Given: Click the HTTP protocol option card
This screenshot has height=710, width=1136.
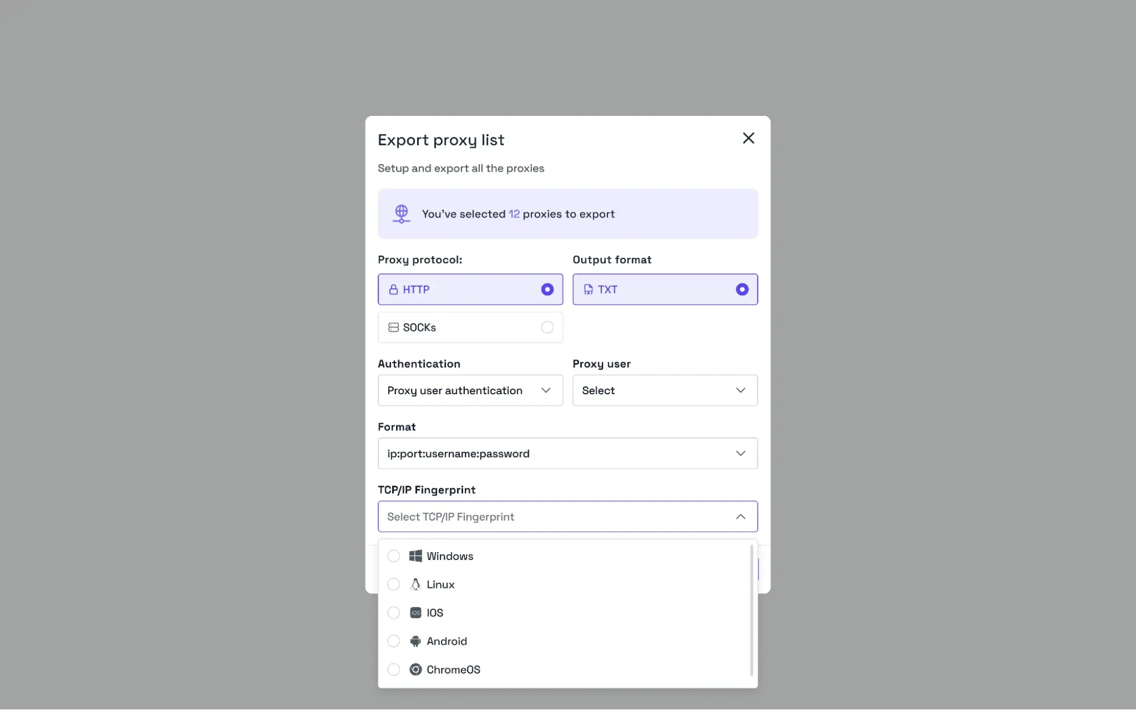Looking at the screenshot, I should tap(470, 290).
